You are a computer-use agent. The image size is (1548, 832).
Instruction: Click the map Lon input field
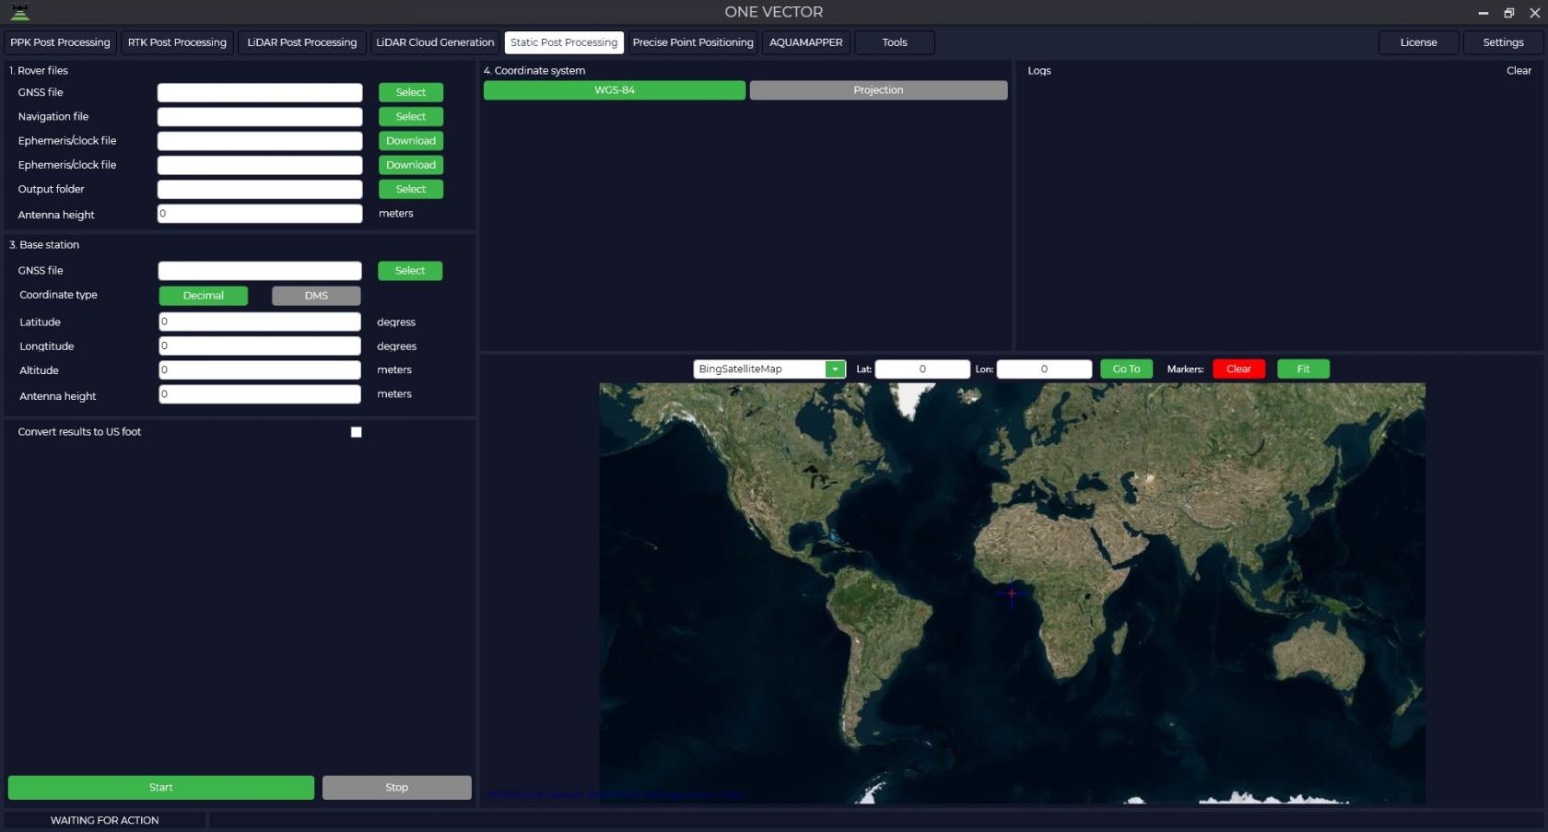point(1044,369)
